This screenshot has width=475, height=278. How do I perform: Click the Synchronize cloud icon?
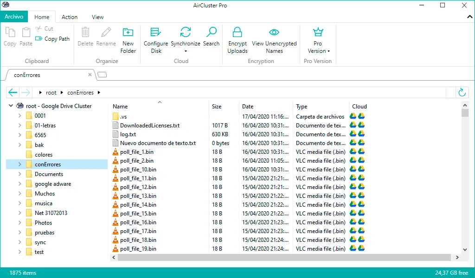pos(186,32)
